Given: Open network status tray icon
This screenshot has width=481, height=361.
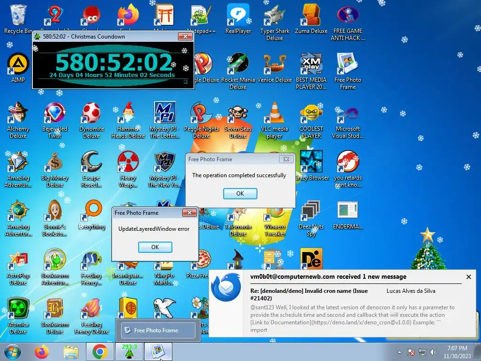Looking at the screenshot, I should [x=422, y=352].
